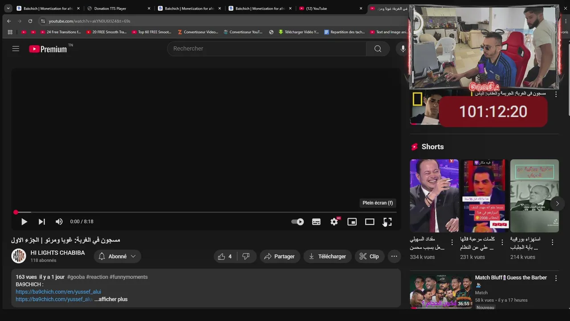This screenshot has height=321, width=570.
Task: Open the YouTube guide hamburger menu
Action: (x=16, y=49)
